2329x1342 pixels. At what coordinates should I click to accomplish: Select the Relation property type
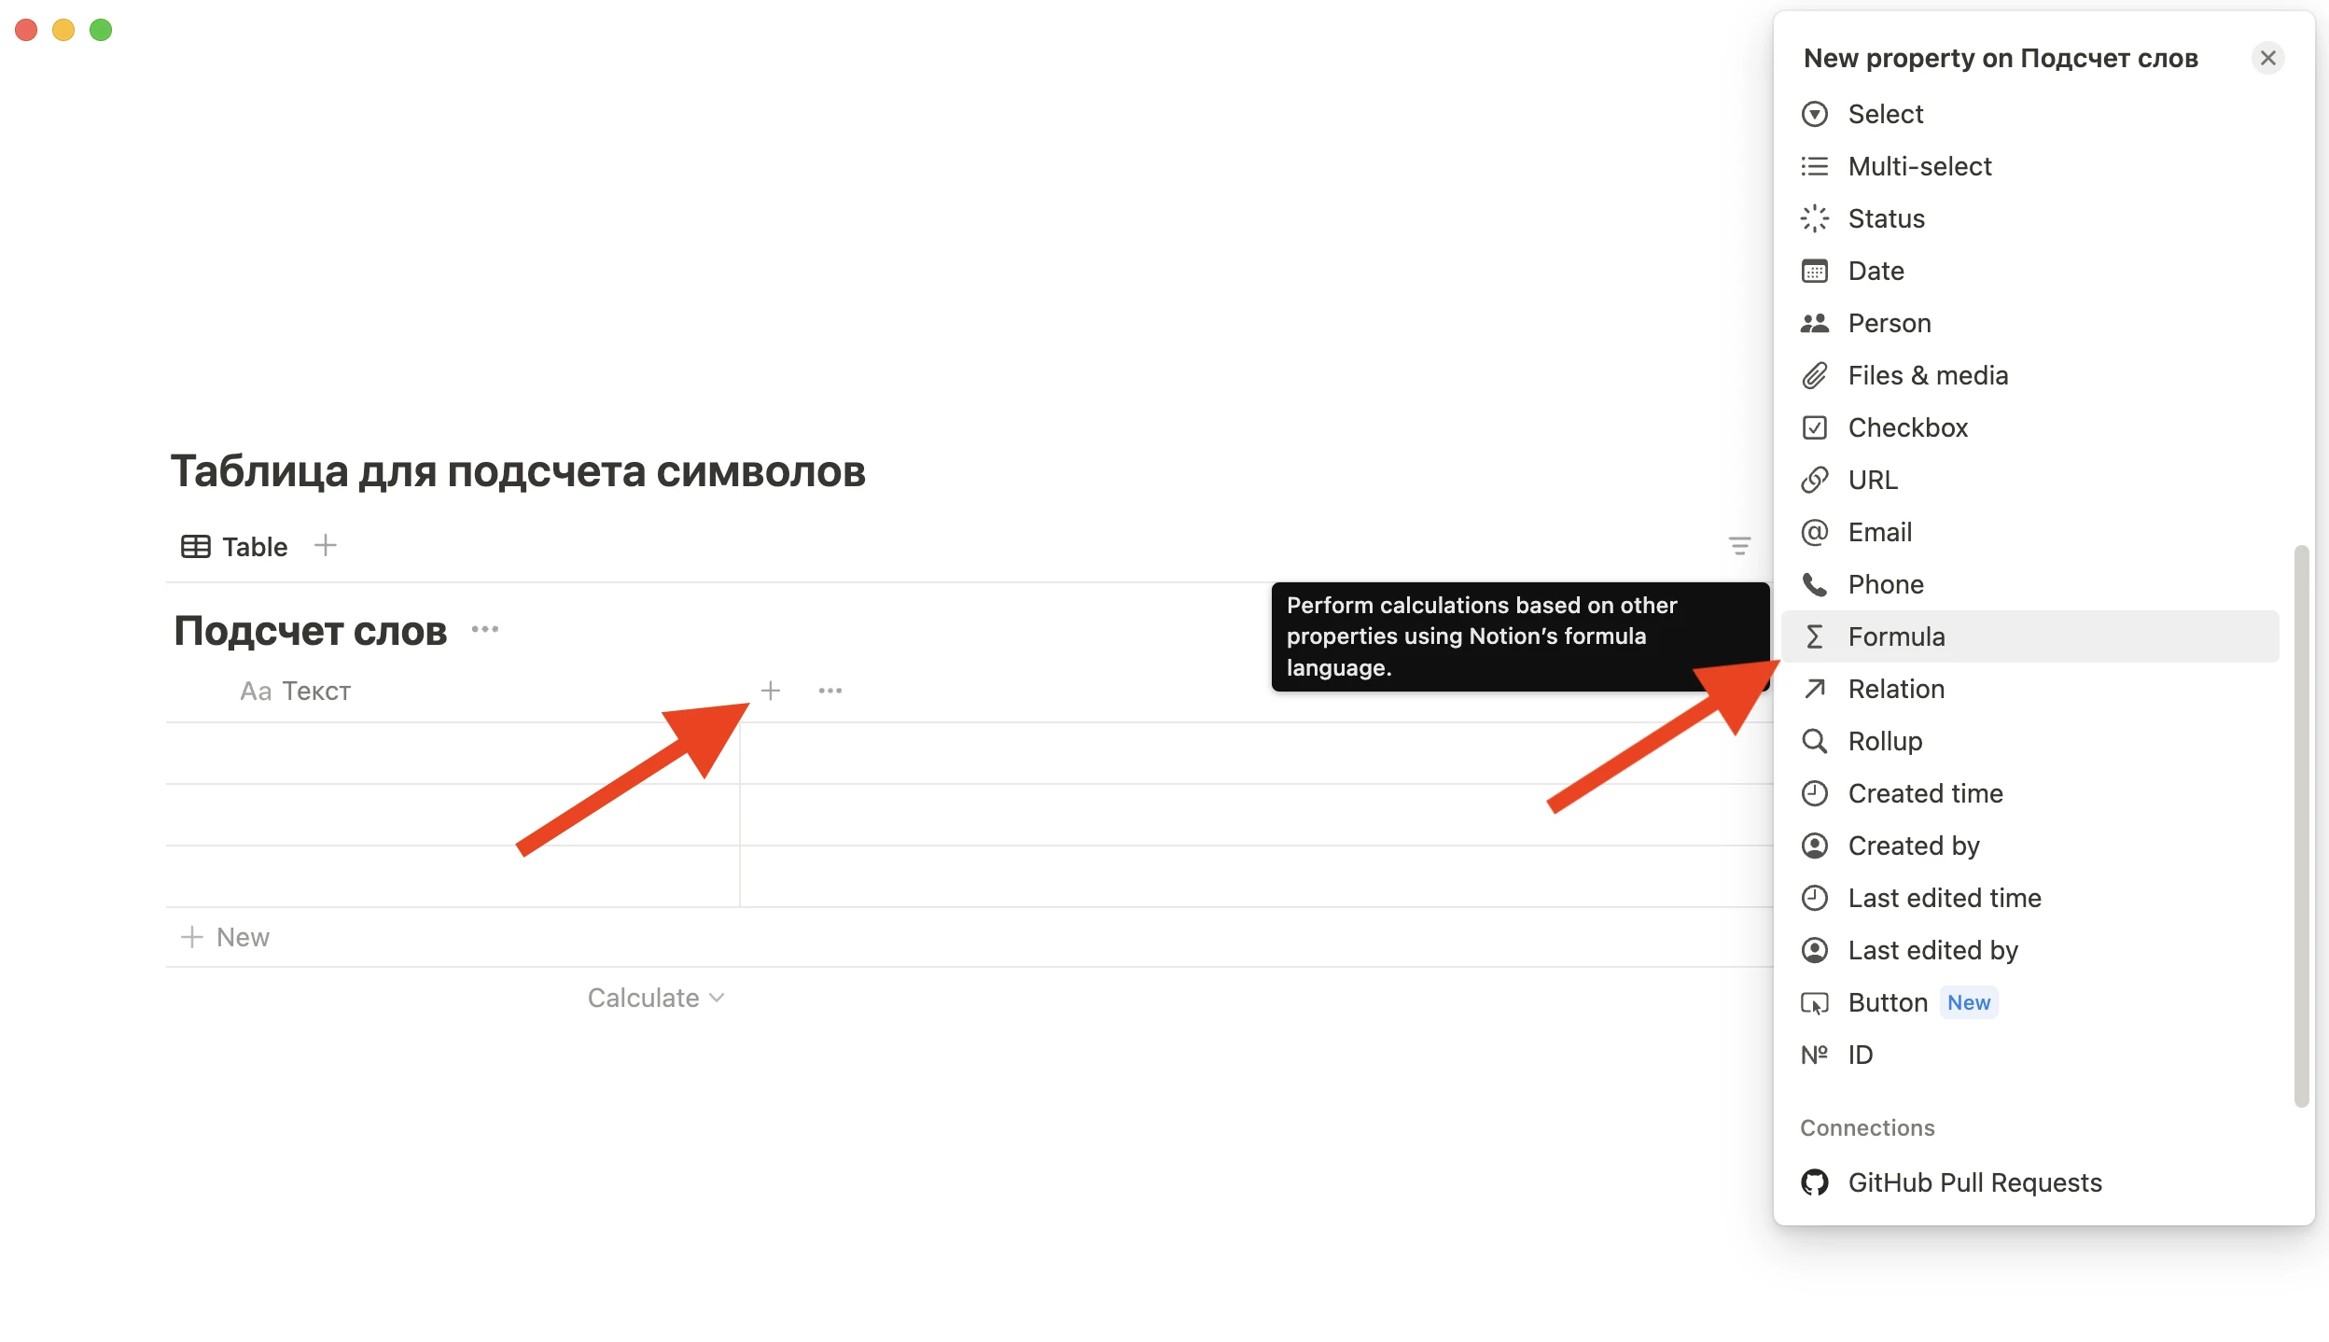point(1897,688)
